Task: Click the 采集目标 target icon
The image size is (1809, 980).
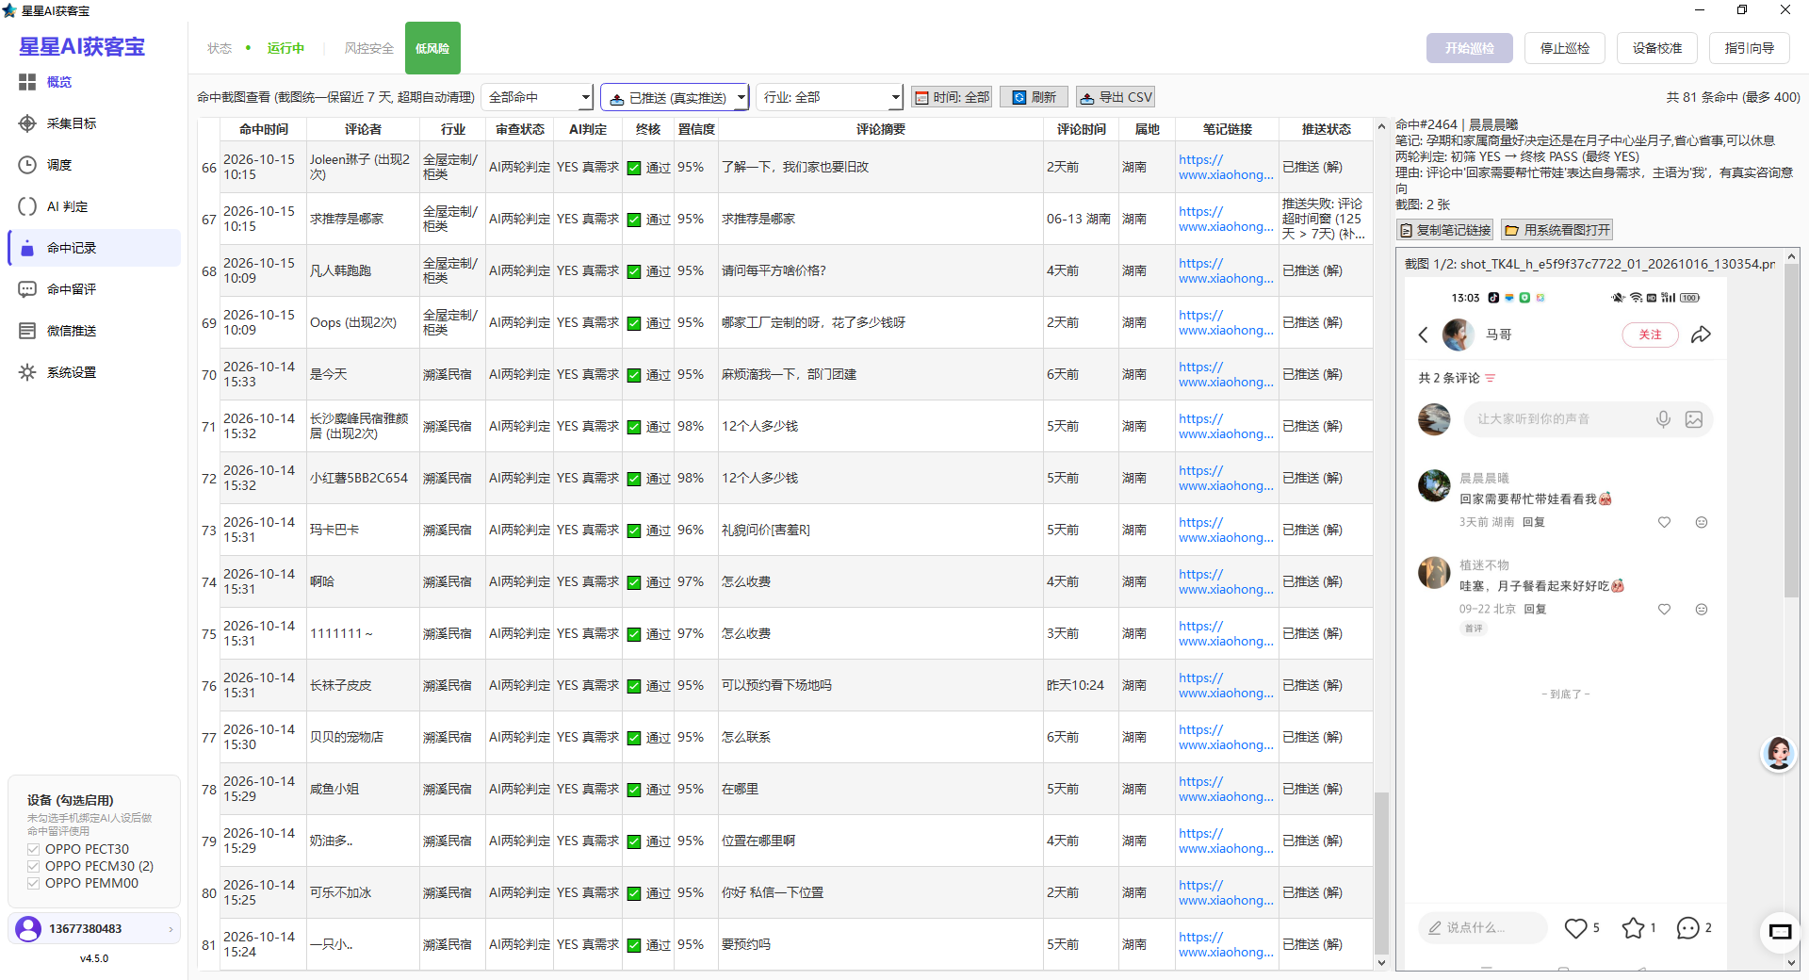Action: pyautogui.click(x=27, y=123)
